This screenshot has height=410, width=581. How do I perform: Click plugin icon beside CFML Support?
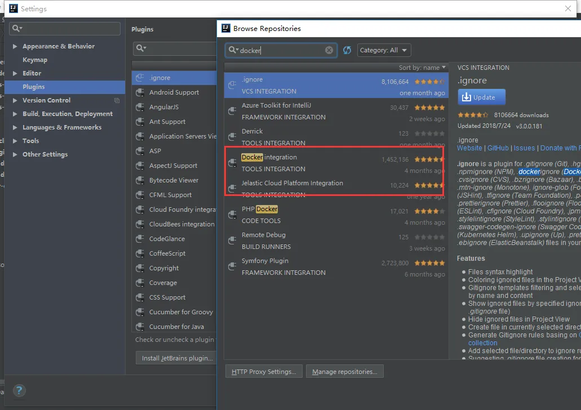140,195
